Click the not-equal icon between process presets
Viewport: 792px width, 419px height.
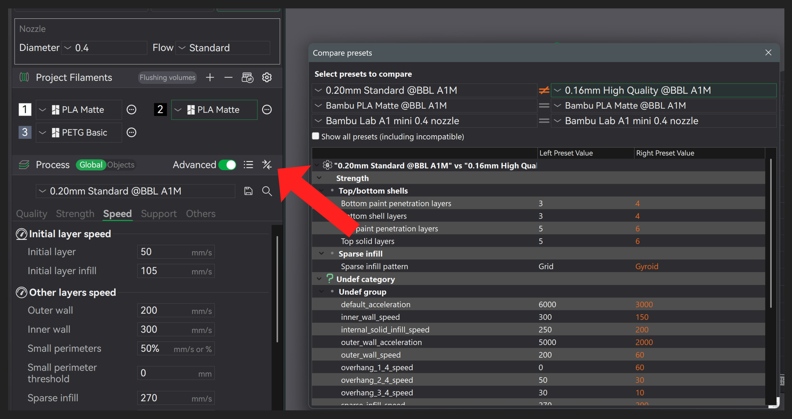544,90
